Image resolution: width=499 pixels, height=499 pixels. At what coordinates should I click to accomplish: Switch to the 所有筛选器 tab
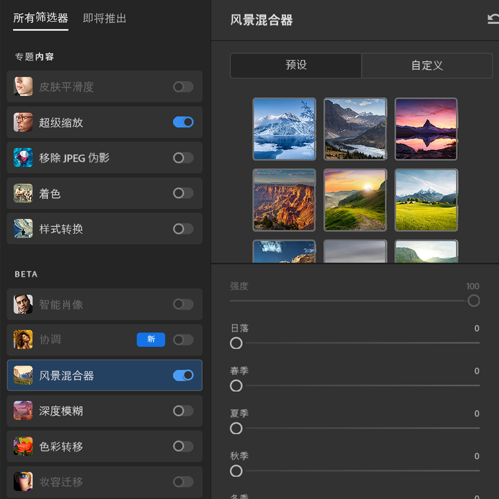pos(41,18)
